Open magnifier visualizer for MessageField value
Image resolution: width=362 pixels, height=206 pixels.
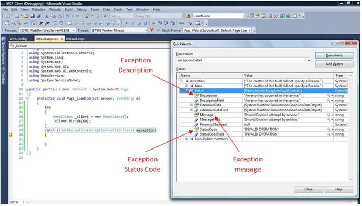pyautogui.click(x=328, y=119)
